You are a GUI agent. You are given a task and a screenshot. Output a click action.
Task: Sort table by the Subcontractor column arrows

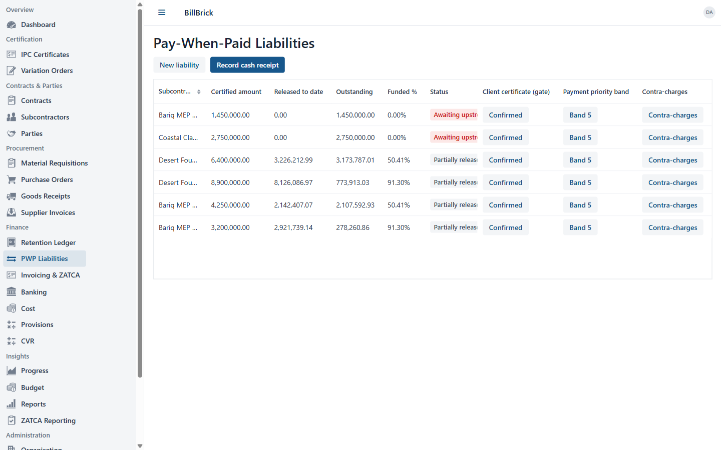(x=199, y=92)
